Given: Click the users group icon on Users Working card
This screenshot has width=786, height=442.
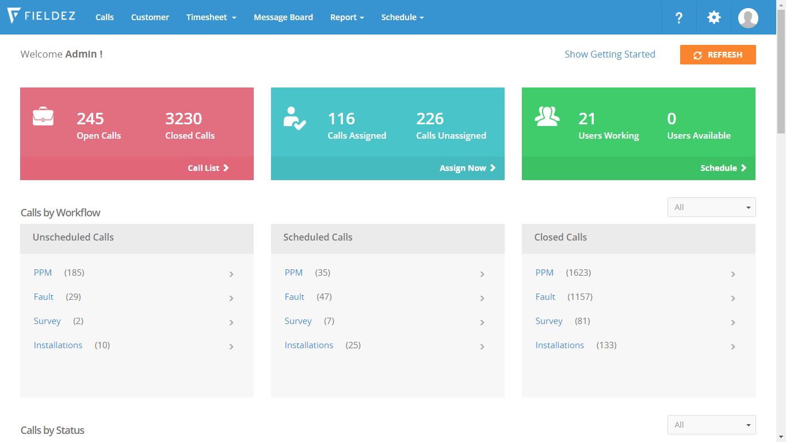Looking at the screenshot, I should [x=547, y=117].
